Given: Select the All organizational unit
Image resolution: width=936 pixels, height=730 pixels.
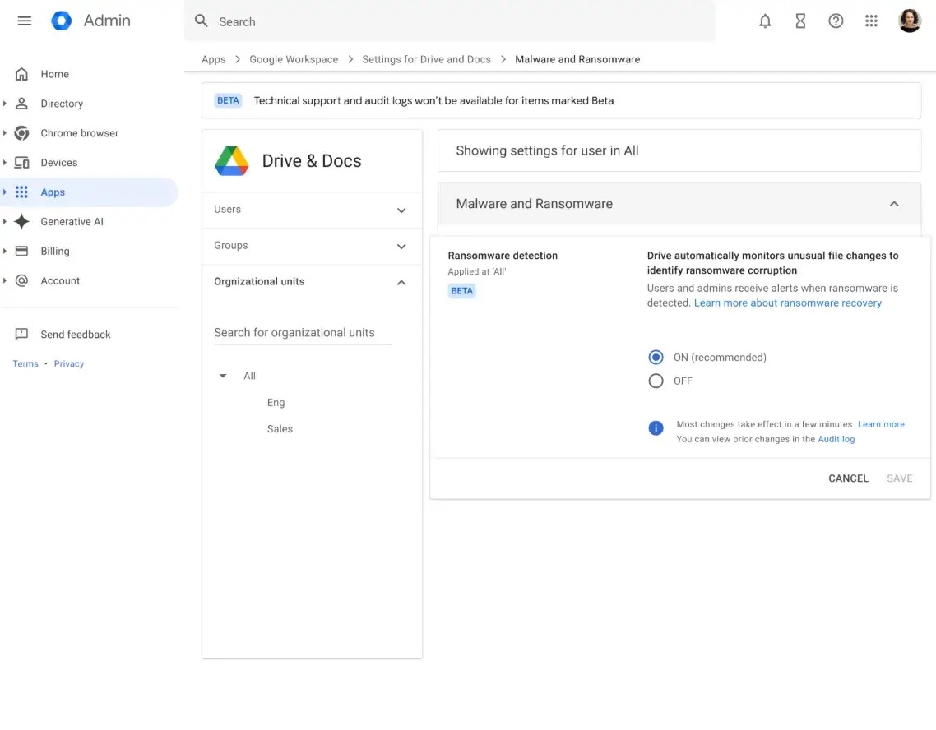Looking at the screenshot, I should (249, 376).
